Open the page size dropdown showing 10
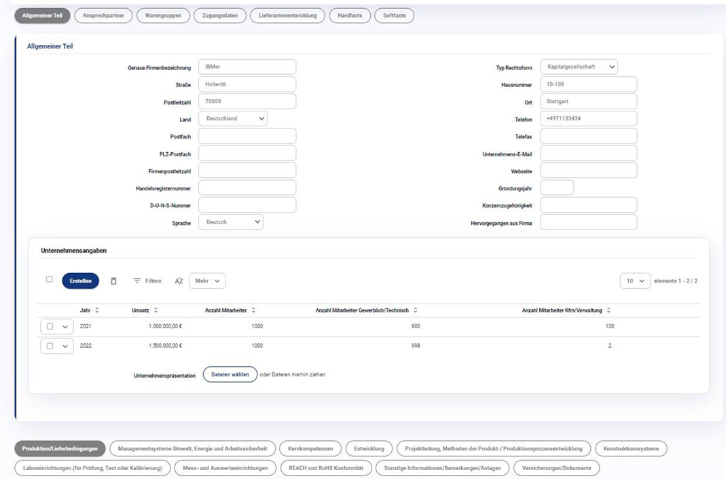This screenshot has height=479, width=726. point(634,281)
